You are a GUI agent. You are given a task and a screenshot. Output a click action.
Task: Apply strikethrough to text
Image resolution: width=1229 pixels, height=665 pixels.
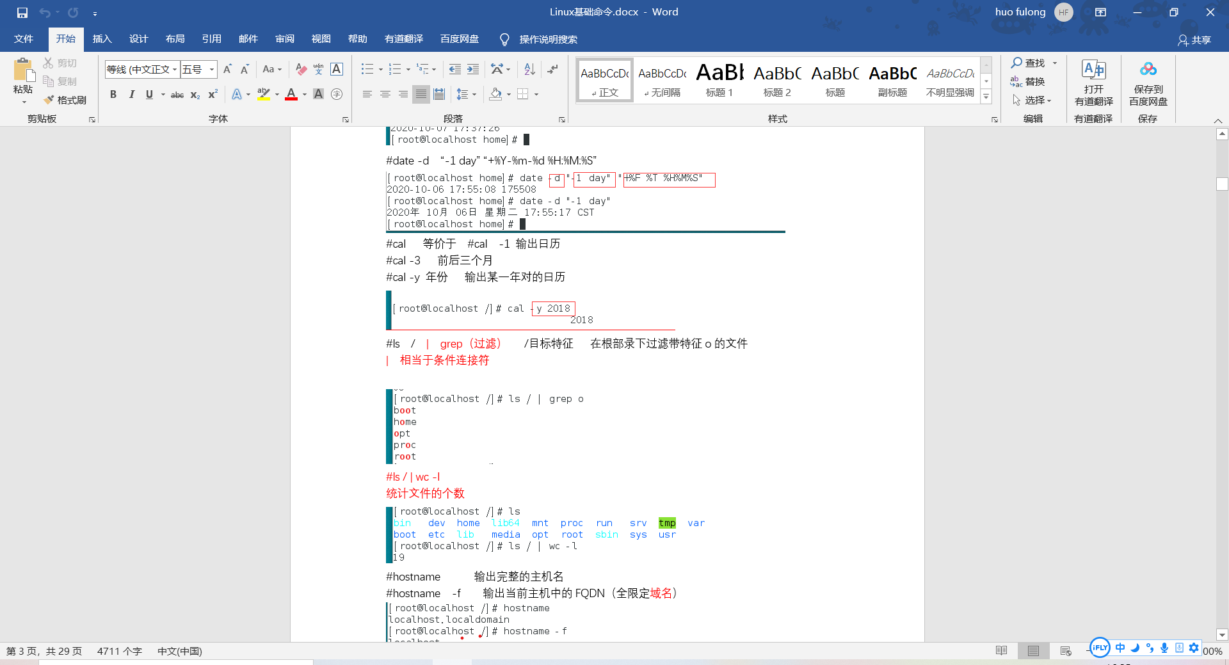tap(177, 94)
